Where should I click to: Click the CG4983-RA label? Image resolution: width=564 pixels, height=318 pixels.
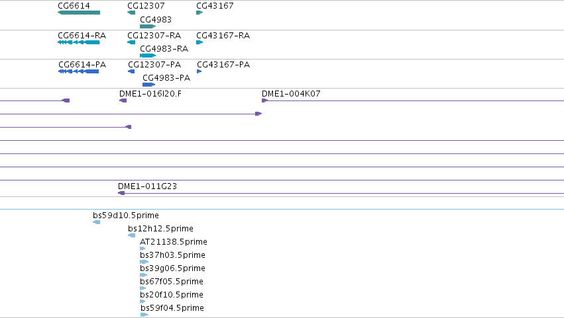point(164,49)
